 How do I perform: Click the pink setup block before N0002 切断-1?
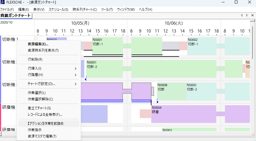pyautogui.click(x=183, y=46)
